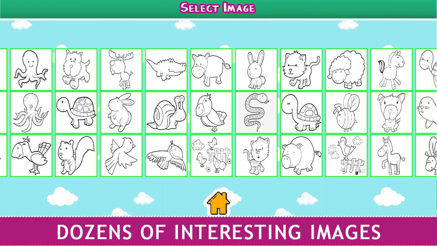The width and height of the screenshot is (437, 246).
Task: Pick the bee coloring image
Action: pyautogui.click(x=346, y=113)
